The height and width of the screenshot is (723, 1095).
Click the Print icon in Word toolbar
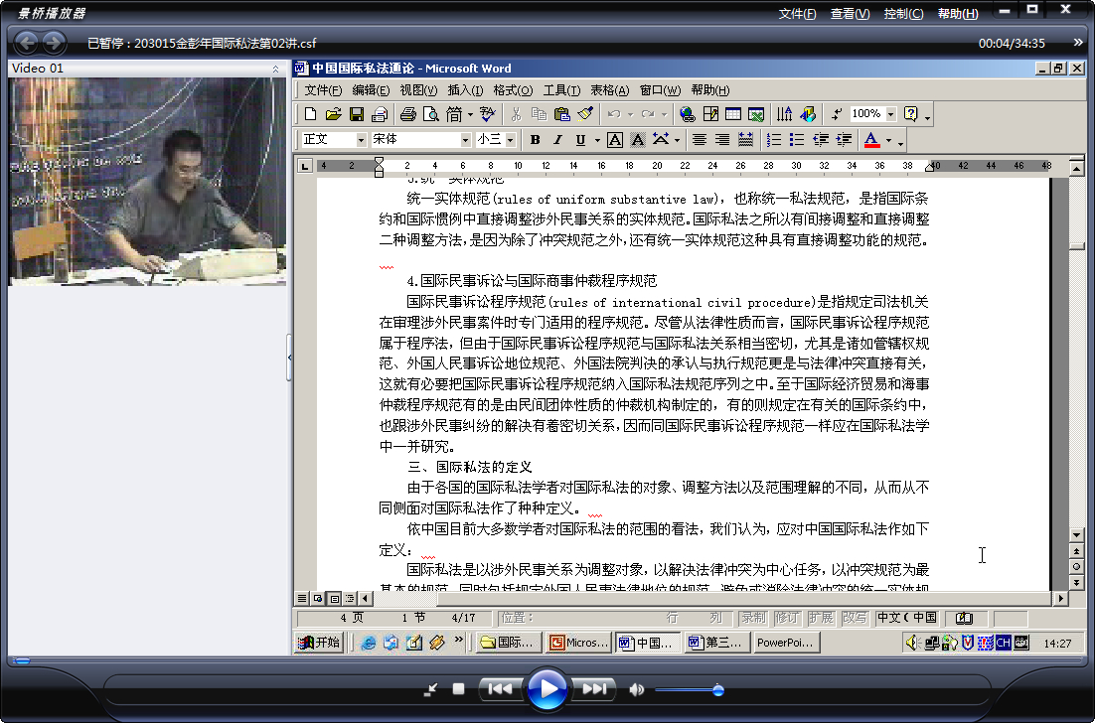[x=408, y=114]
